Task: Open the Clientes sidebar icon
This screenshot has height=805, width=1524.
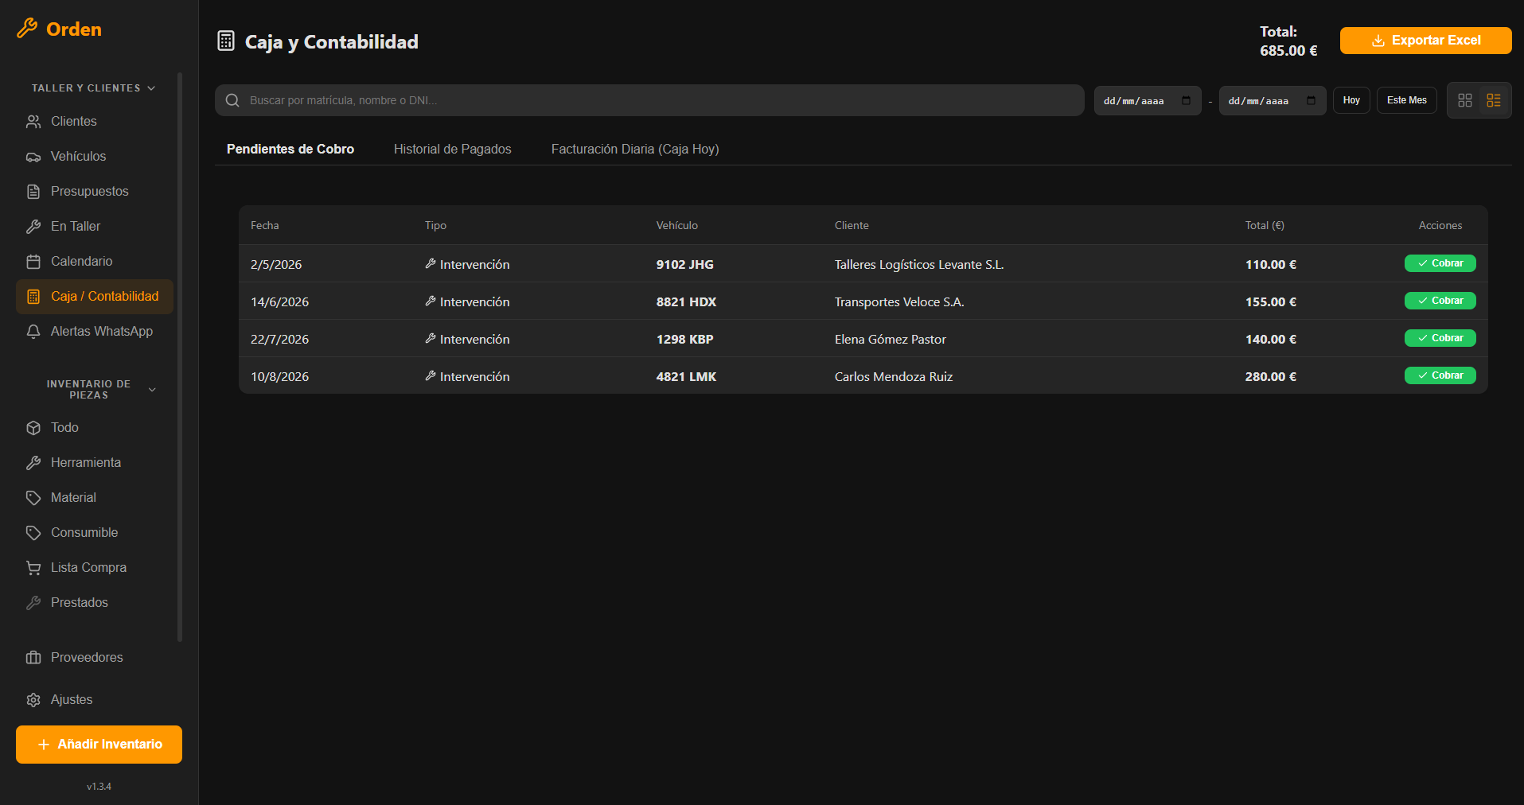Action: 33,122
